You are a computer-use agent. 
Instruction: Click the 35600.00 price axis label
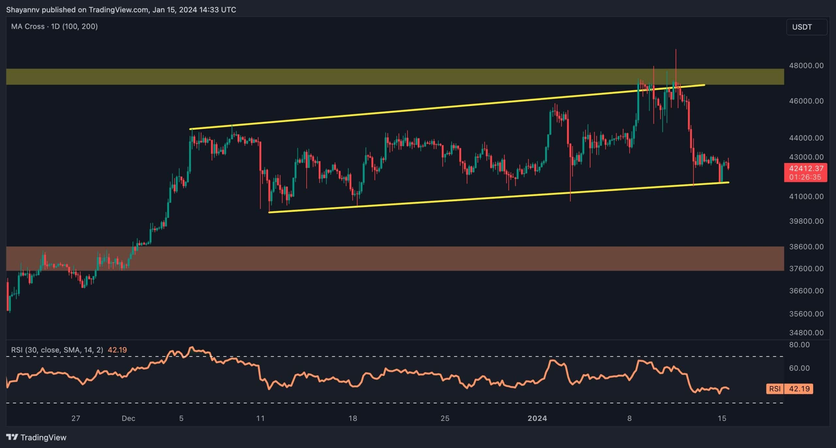[x=806, y=314]
